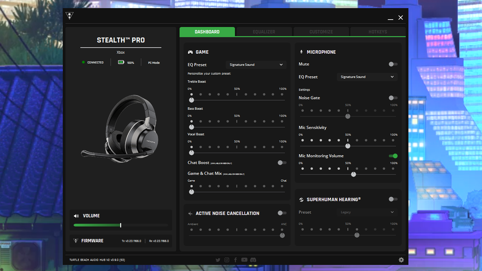The image size is (482, 271).
Task: Click the Active Noise Cancellation waveform icon
Action: point(190,214)
